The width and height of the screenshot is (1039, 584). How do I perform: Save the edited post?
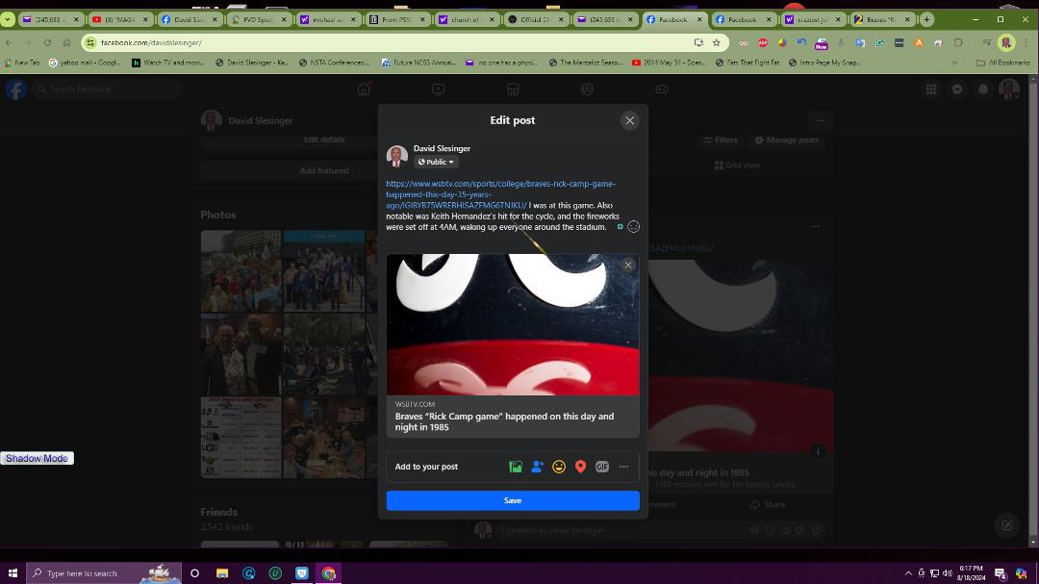(513, 500)
